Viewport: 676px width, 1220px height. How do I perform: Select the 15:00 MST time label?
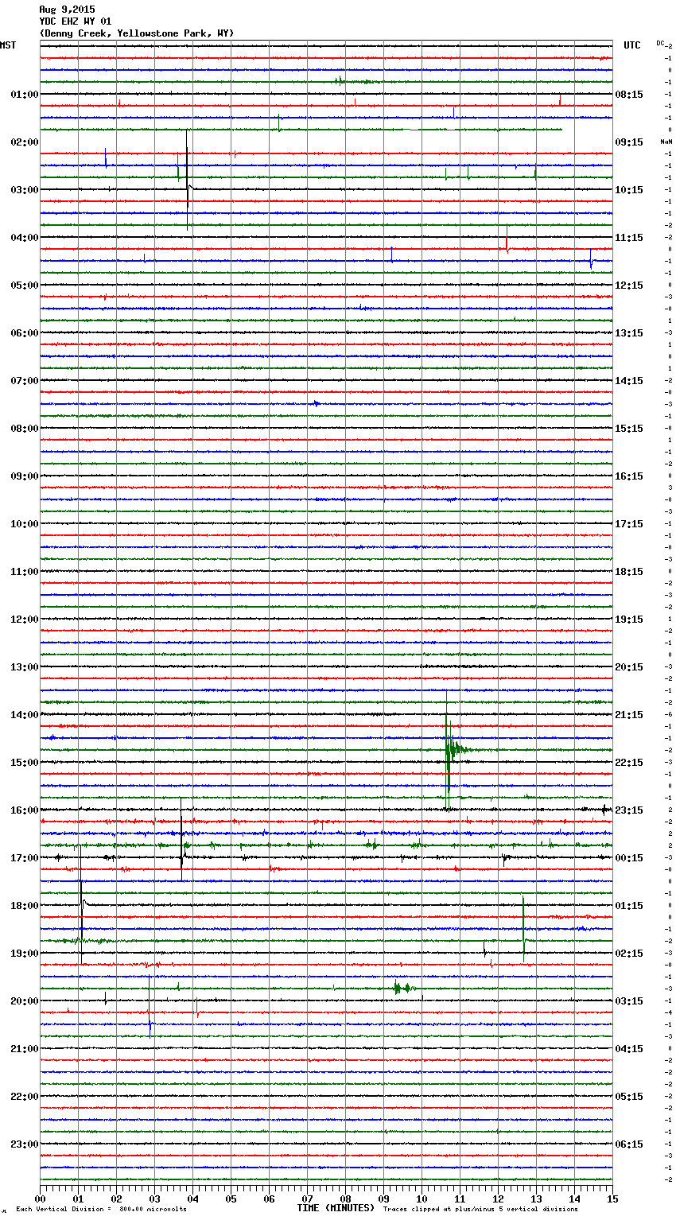(x=25, y=763)
